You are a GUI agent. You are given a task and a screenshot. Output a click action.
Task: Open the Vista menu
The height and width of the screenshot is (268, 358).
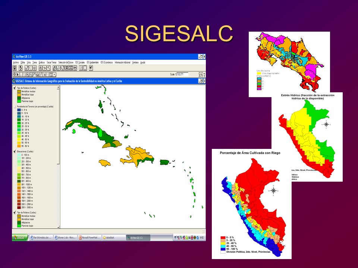29,62
